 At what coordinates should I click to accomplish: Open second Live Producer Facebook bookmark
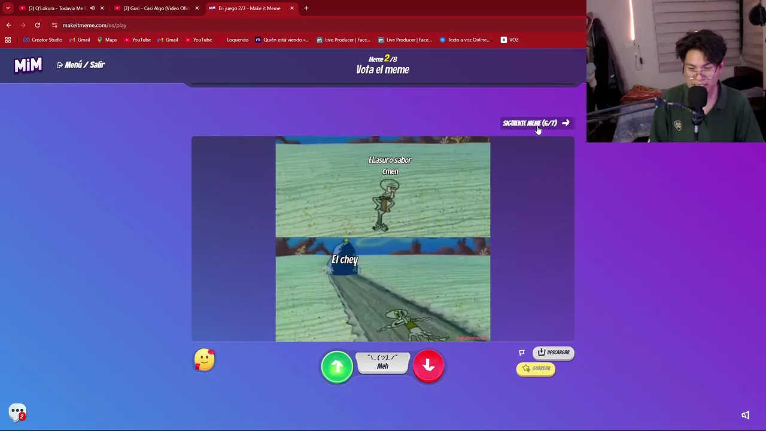405,40
